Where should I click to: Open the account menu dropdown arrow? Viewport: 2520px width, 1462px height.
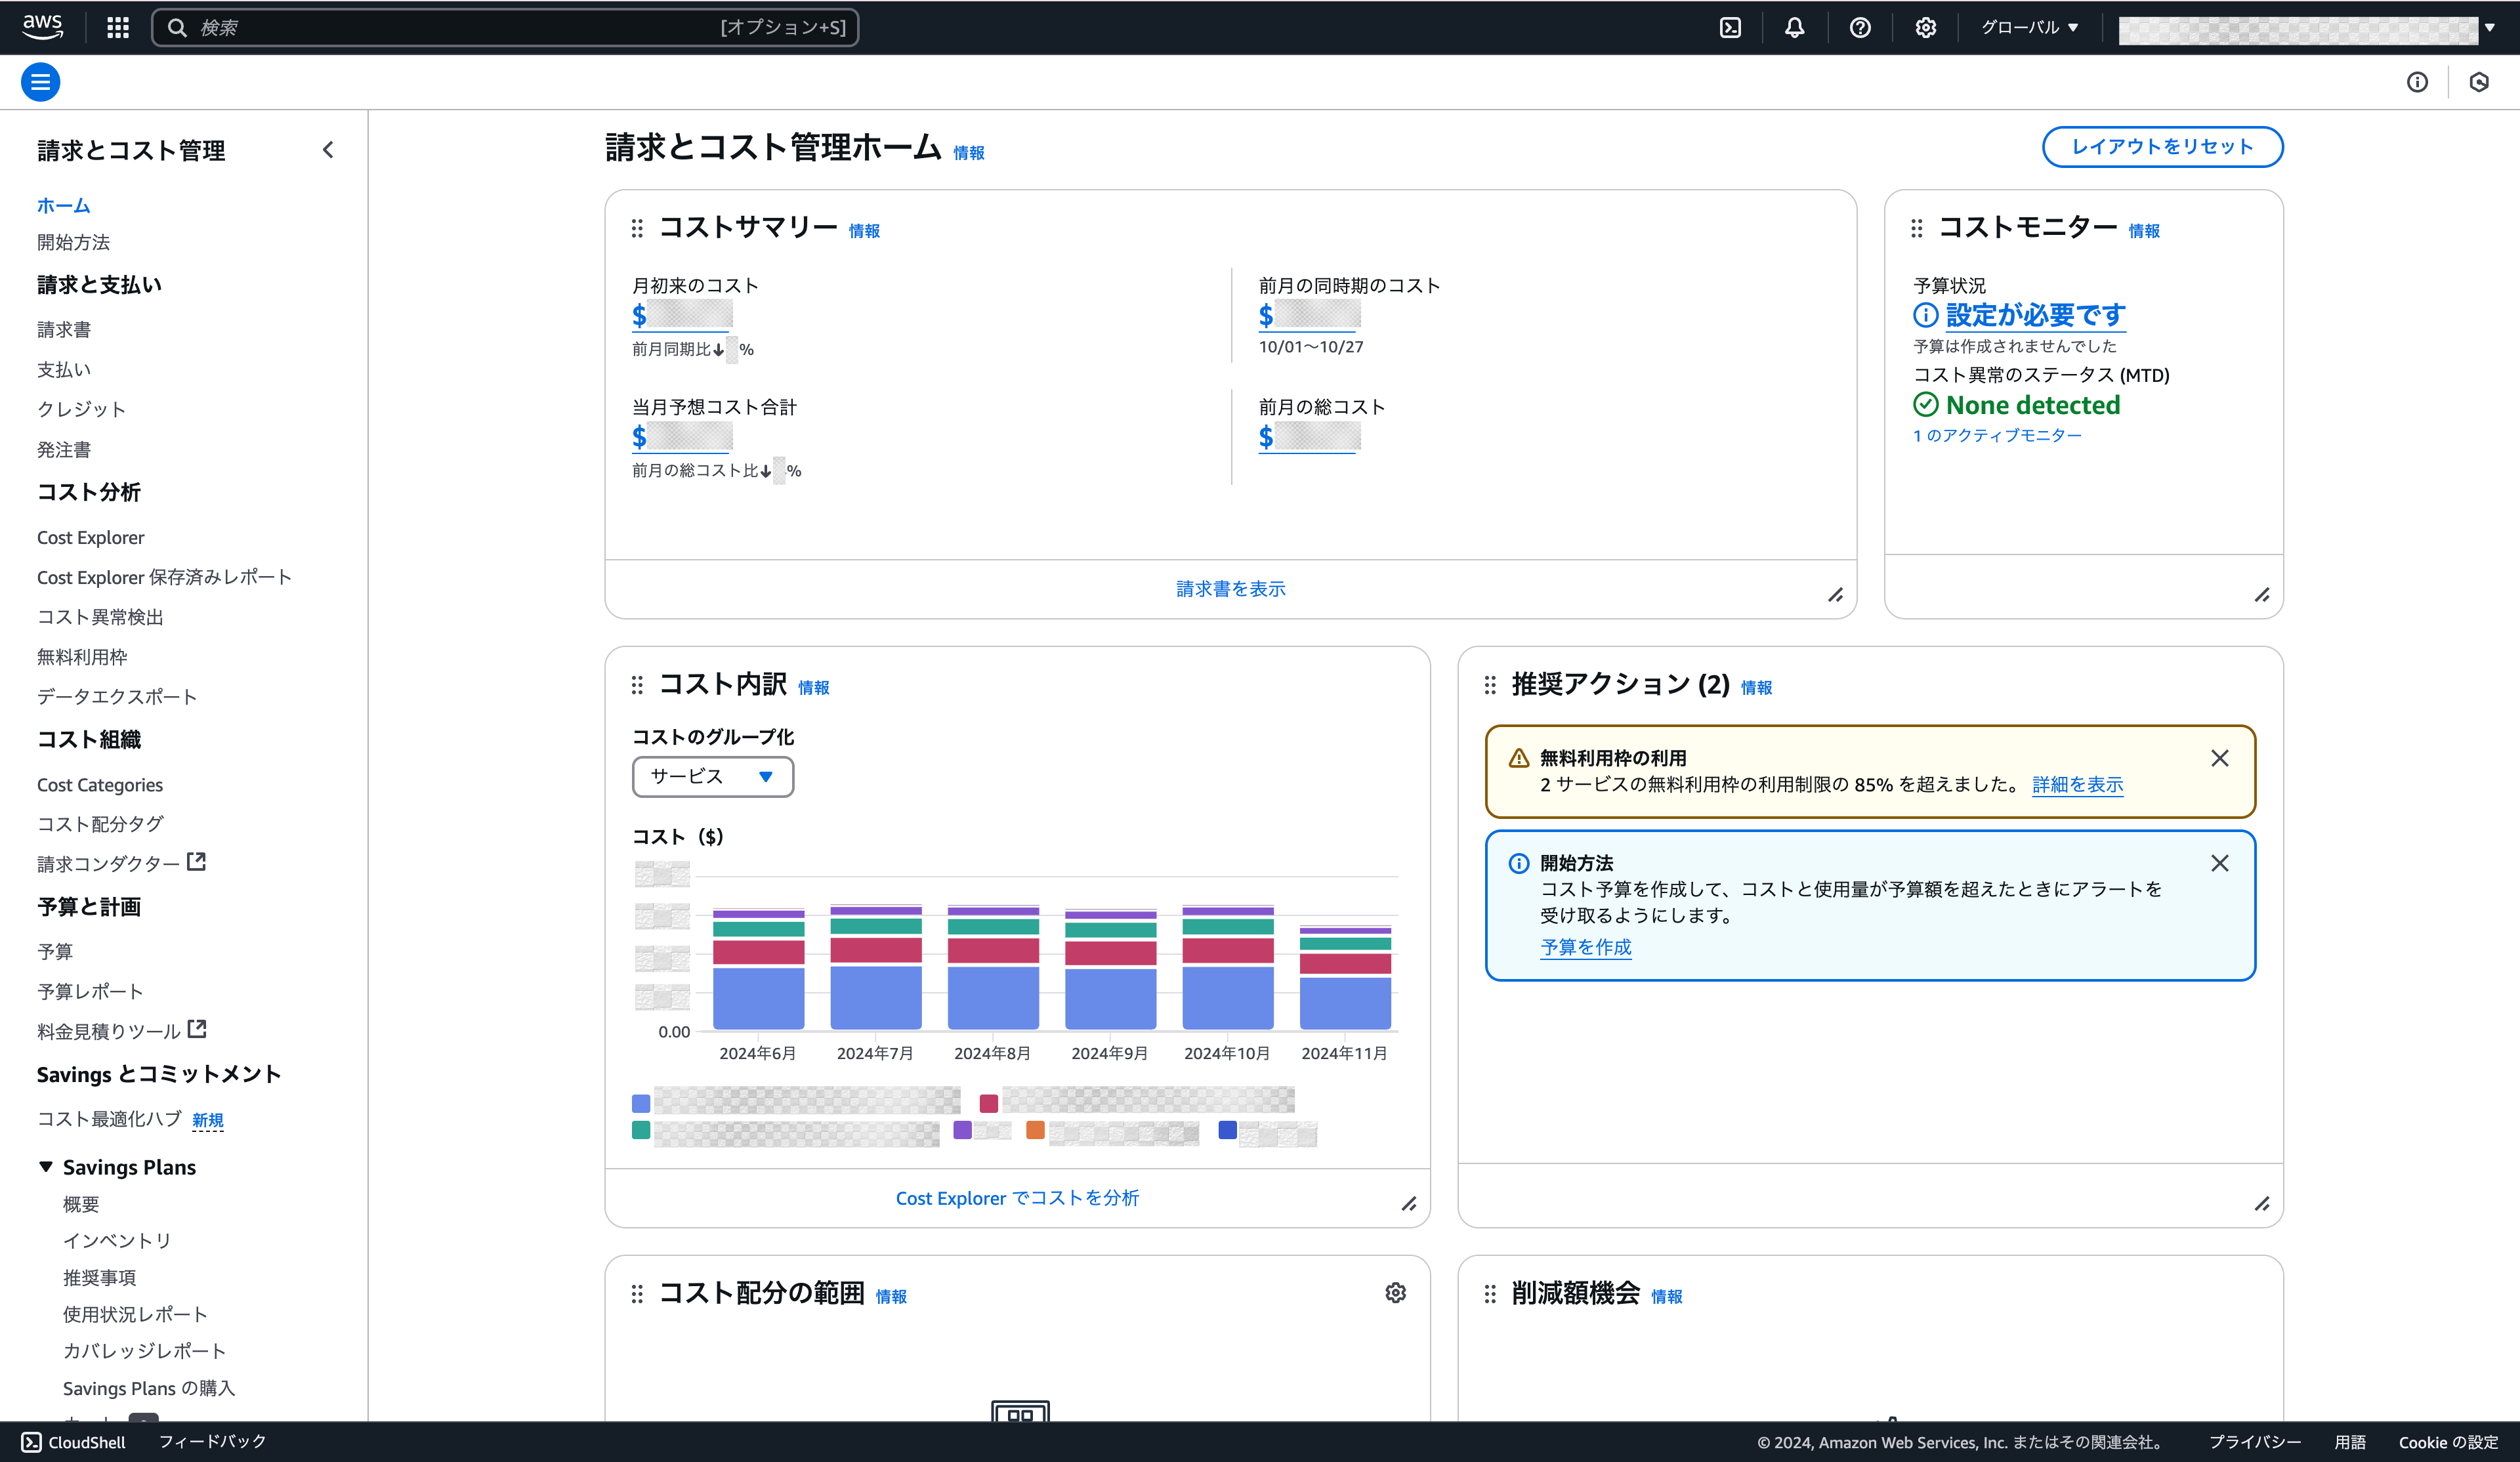(2489, 27)
